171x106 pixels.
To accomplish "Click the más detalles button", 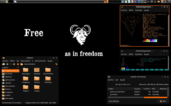I will click(114, 101).
